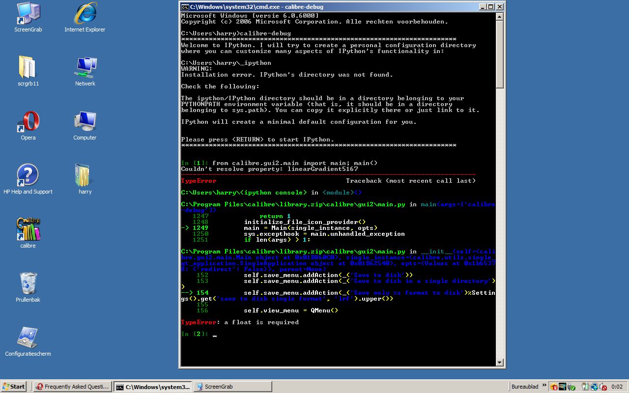Click the 'Microsoft Windows [versie 6.0.6000]' line

[x=250, y=16]
